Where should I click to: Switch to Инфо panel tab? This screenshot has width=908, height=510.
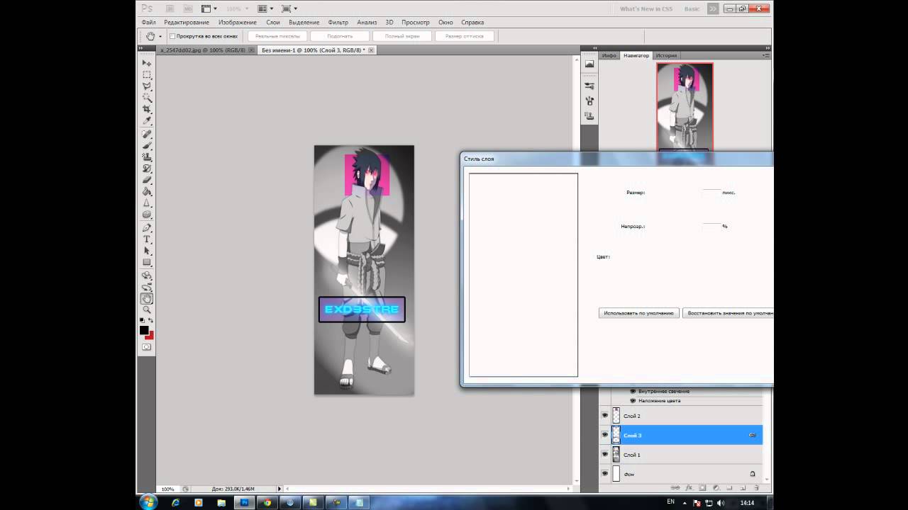609,55
